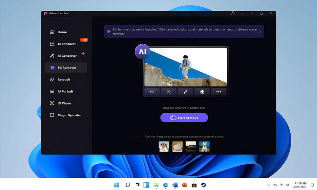Click the OneDrive cloud tray icon
The height and width of the screenshot is (190, 317).
click(x=275, y=185)
